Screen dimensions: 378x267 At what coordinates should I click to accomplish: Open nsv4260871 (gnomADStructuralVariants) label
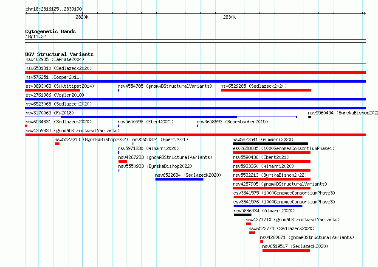[x=307, y=237]
